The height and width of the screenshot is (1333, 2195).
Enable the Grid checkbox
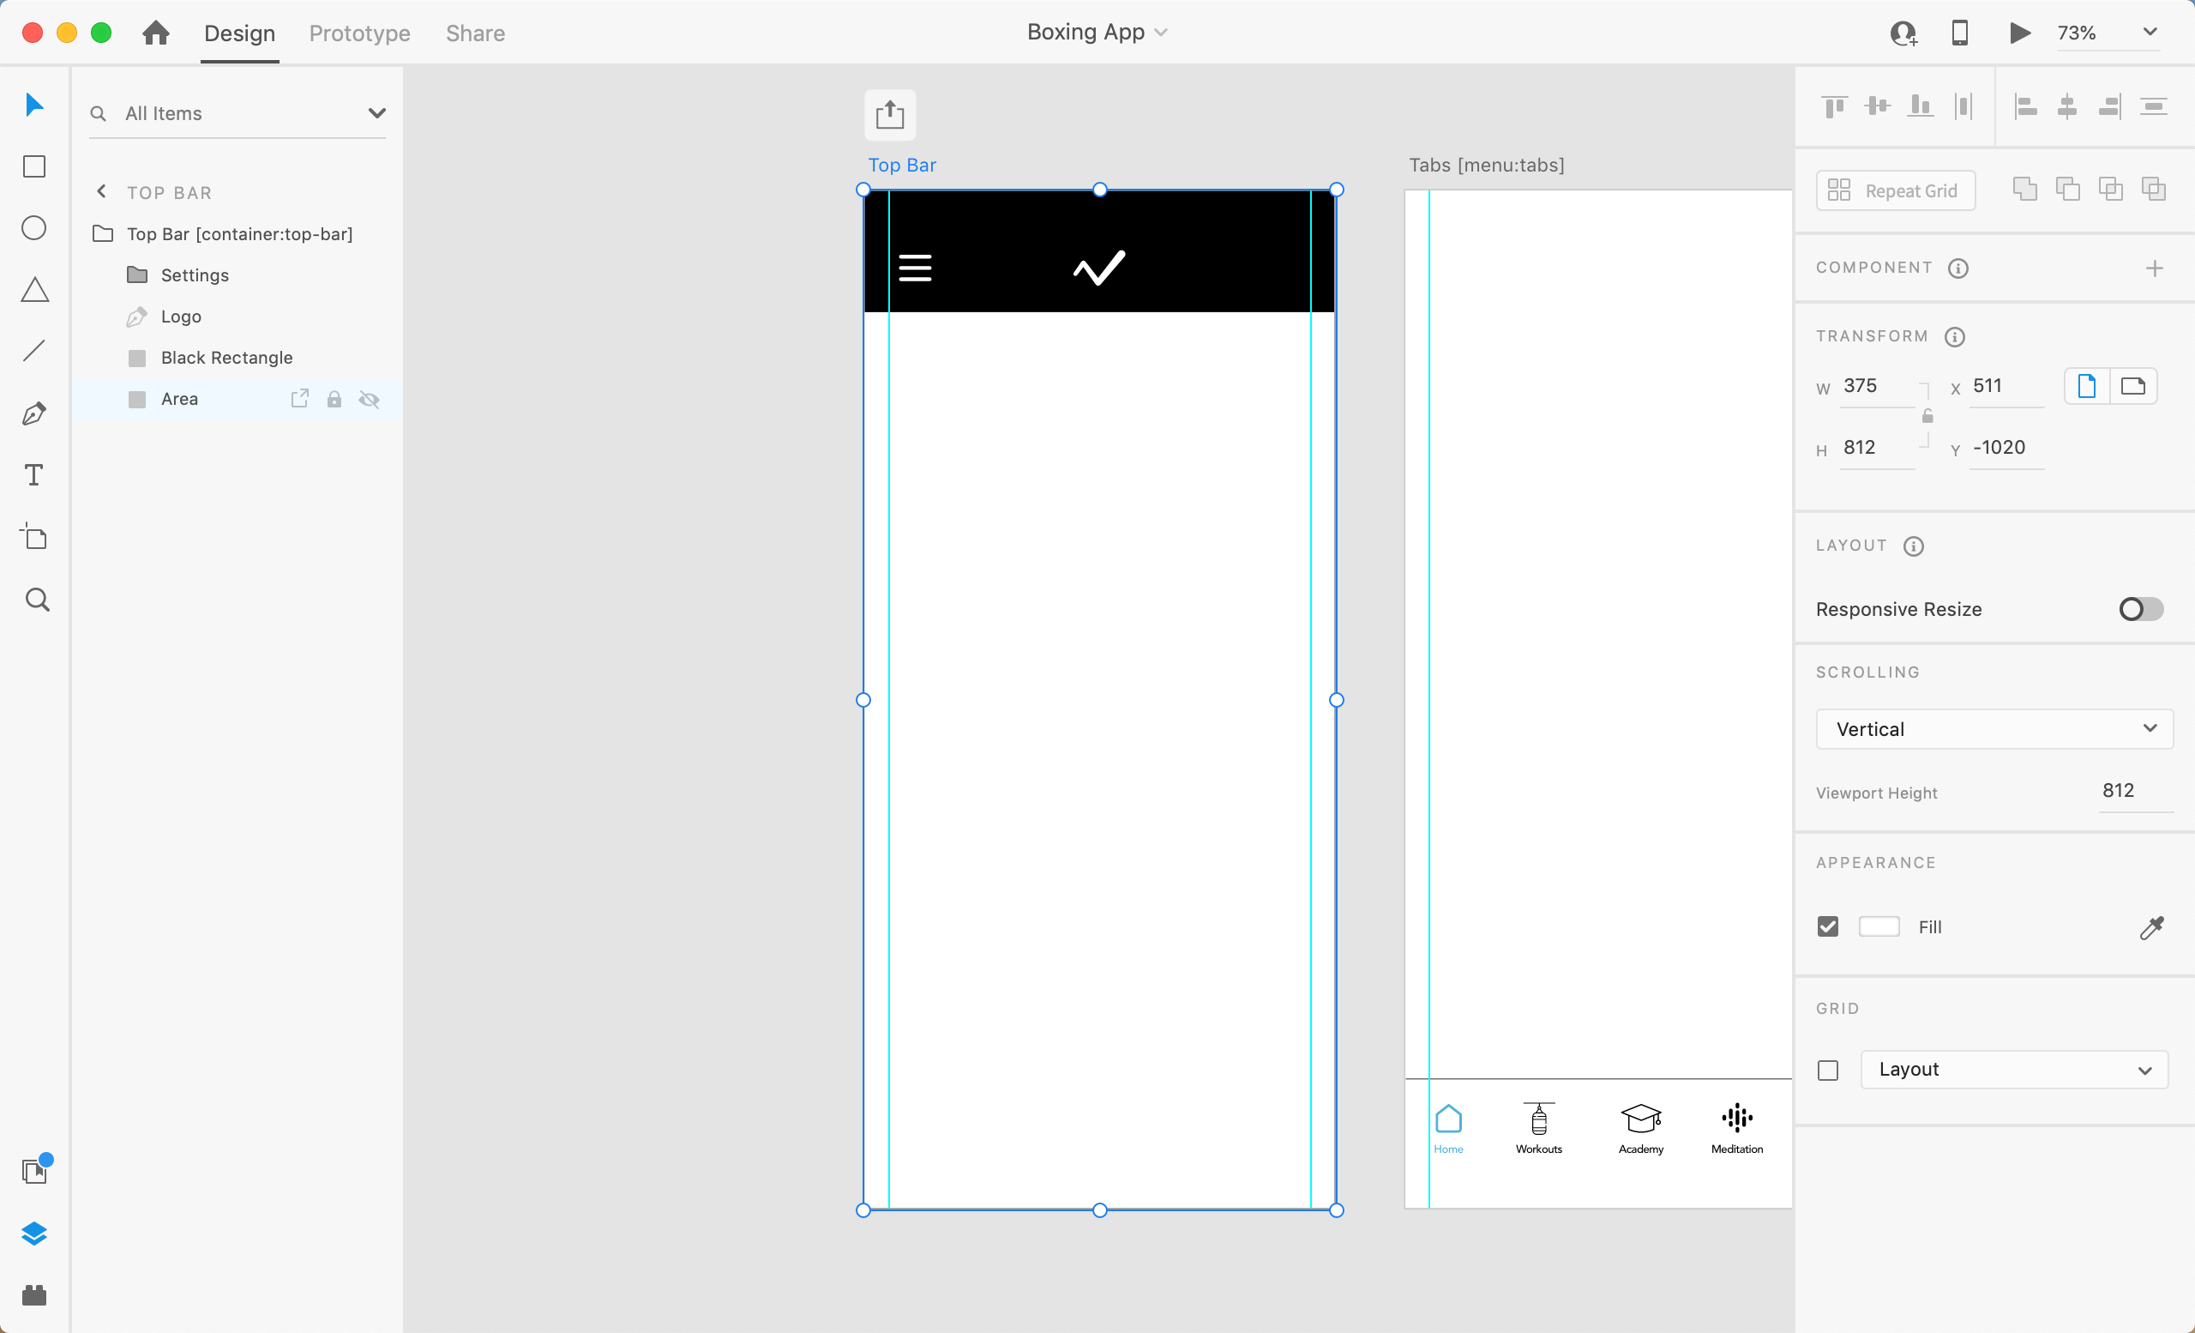tap(1828, 1071)
